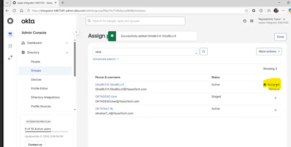Click the global search for people field

[135, 21]
